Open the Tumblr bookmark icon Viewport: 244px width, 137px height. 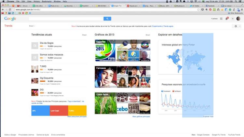point(9,13)
